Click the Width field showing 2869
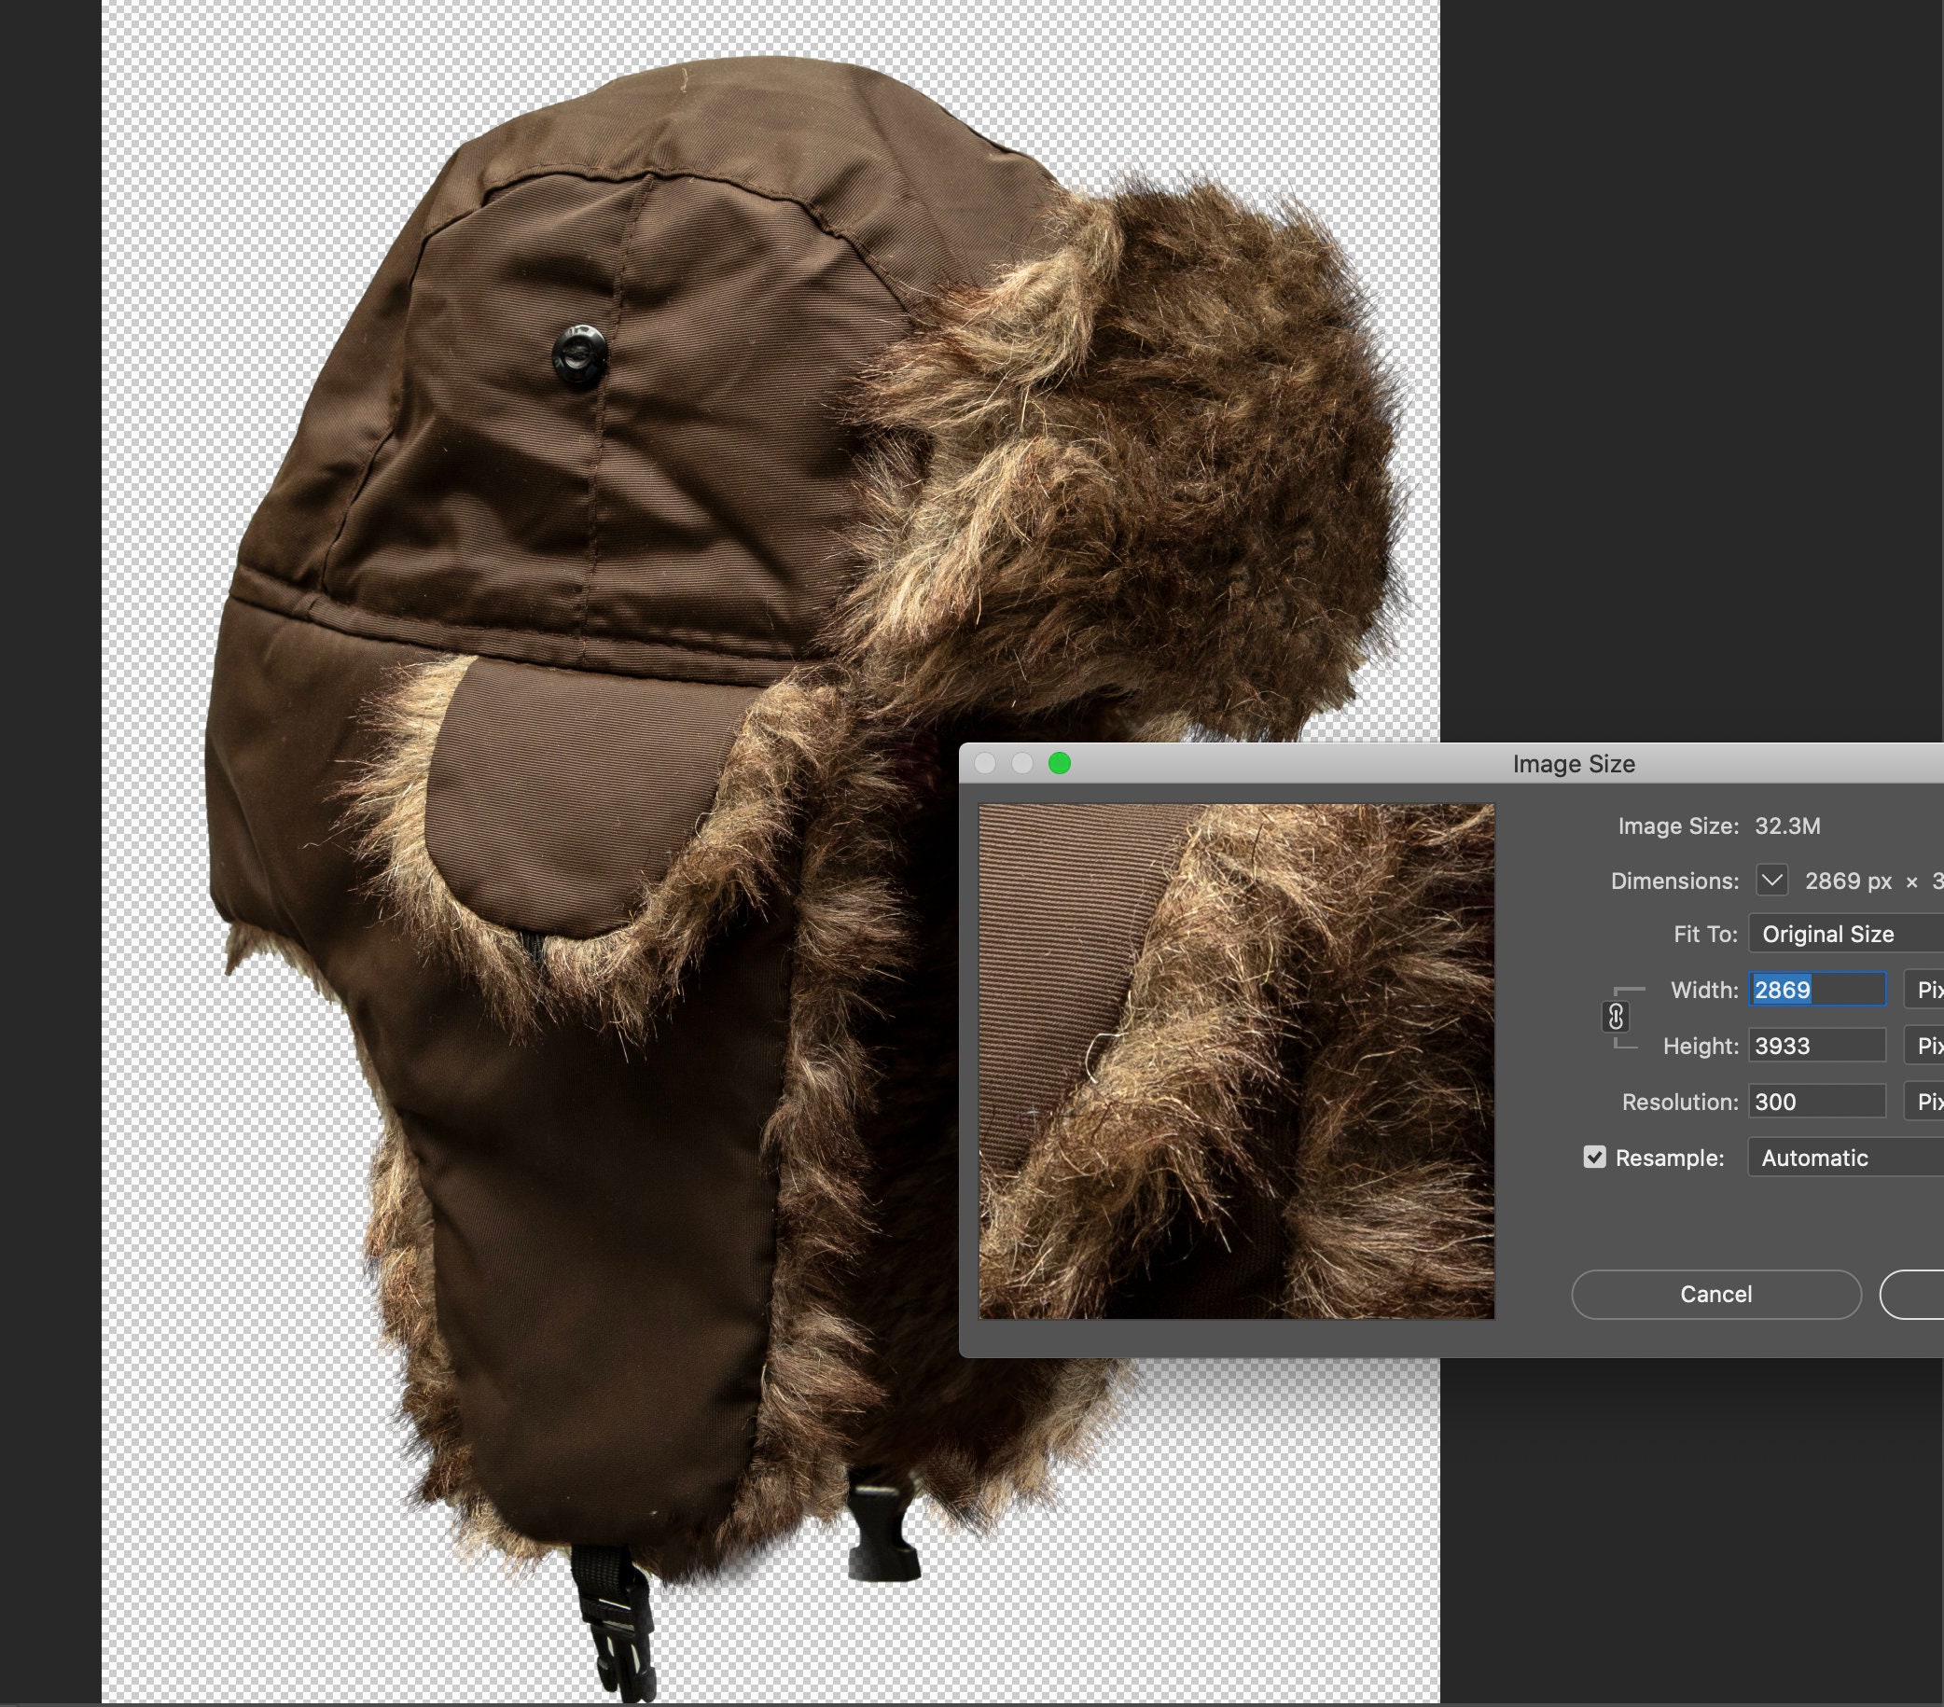The height and width of the screenshot is (1707, 1944). click(x=1817, y=990)
